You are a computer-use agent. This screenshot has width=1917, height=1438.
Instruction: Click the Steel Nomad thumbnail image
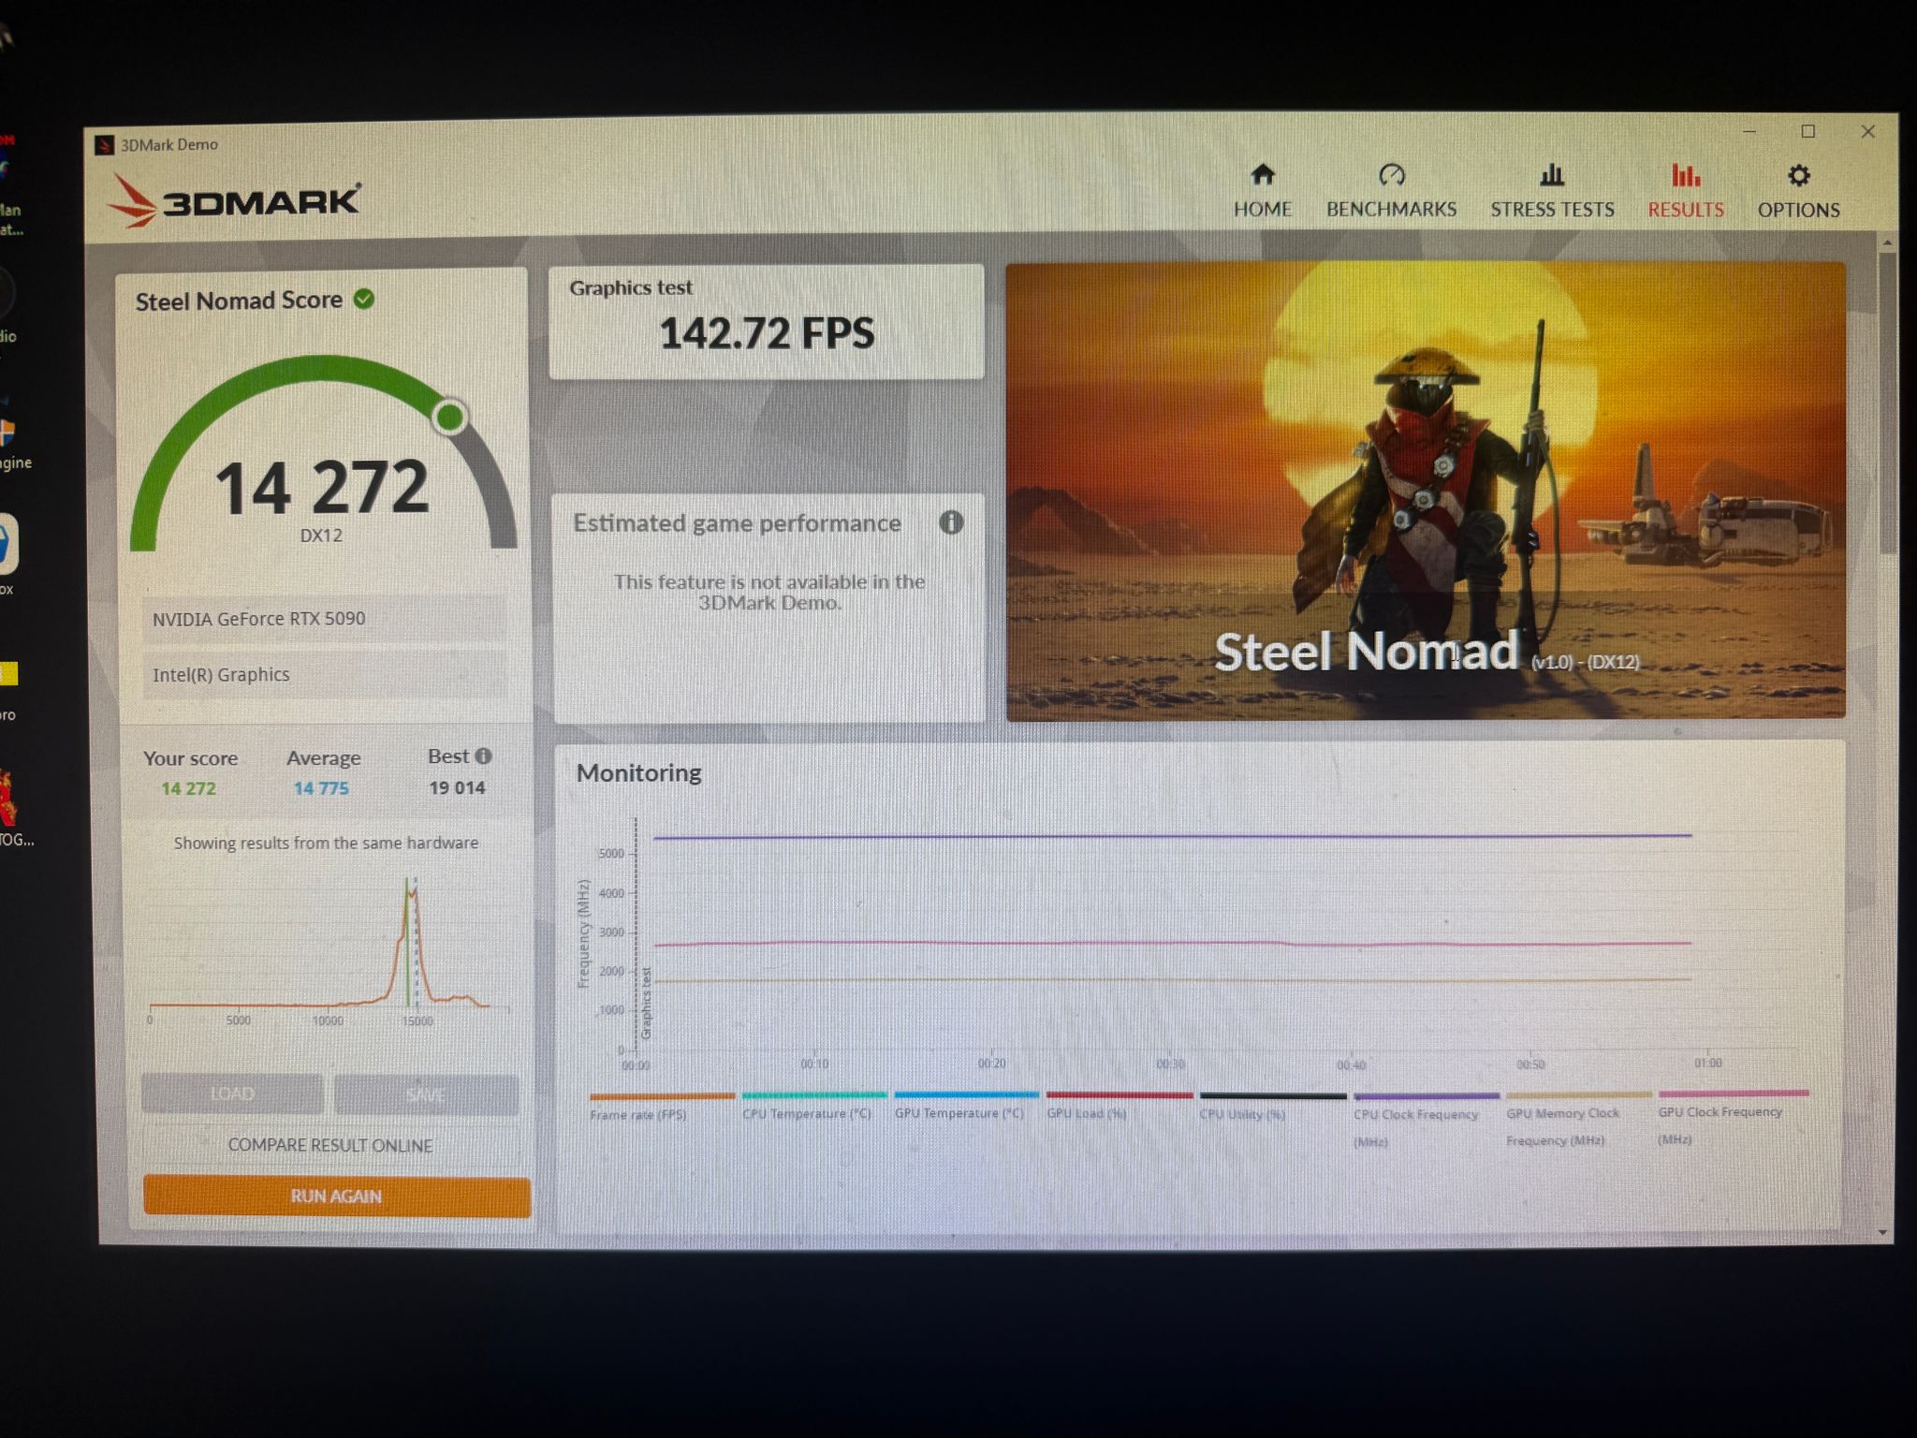point(1426,492)
